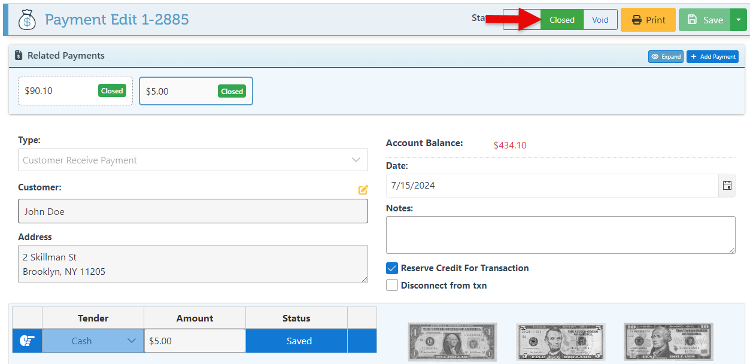Screen dimensions: 750x364
Task: Click the Print button
Action: pyautogui.click(x=648, y=20)
